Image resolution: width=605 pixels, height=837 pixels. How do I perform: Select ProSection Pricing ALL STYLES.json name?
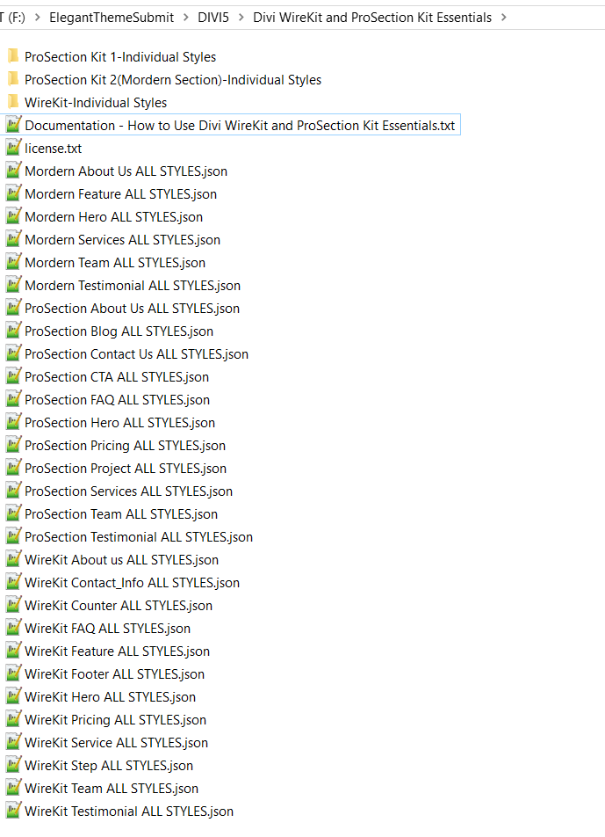tap(126, 446)
